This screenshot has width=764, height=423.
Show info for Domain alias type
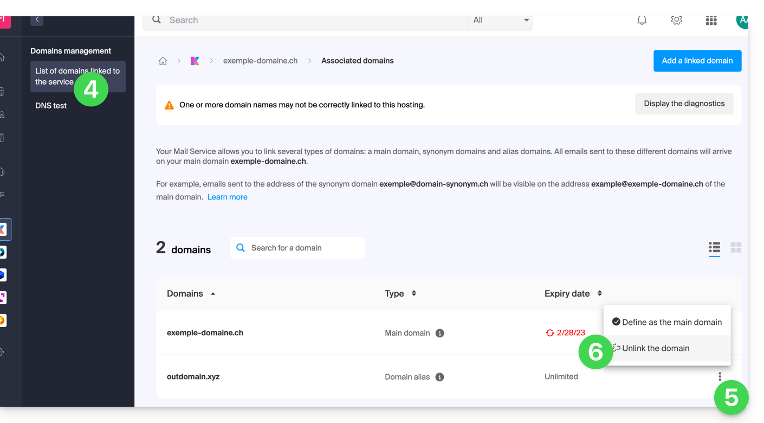click(x=440, y=377)
